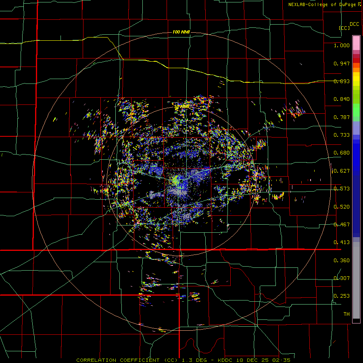Pick the pink color at top of scale

(356, 43)
